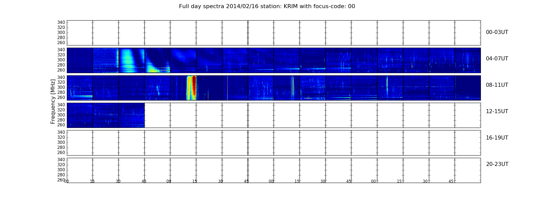Click the 300 tick label of 04-07UT panel

coord(61,60)
